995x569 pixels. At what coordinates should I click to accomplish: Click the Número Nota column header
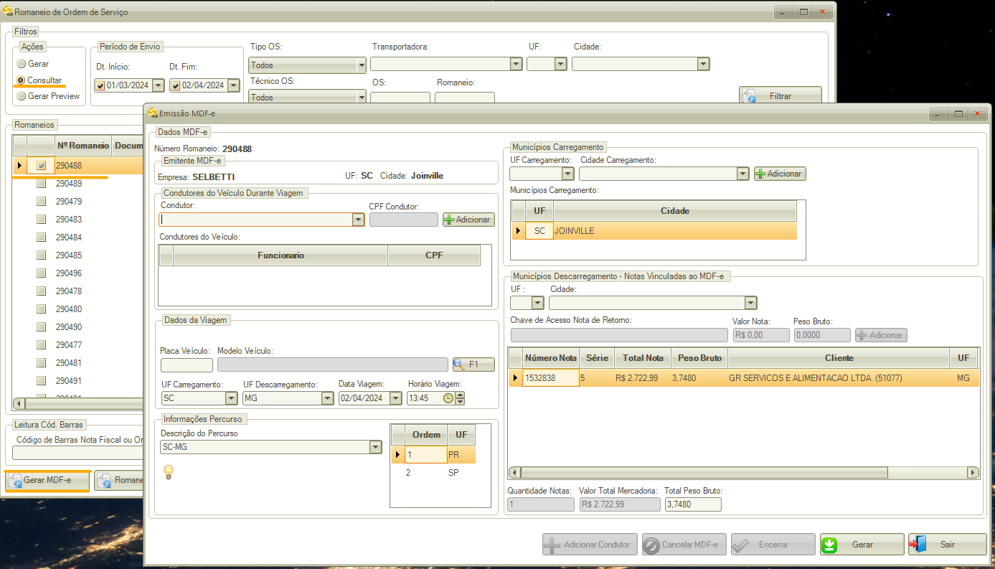(551, 357)
